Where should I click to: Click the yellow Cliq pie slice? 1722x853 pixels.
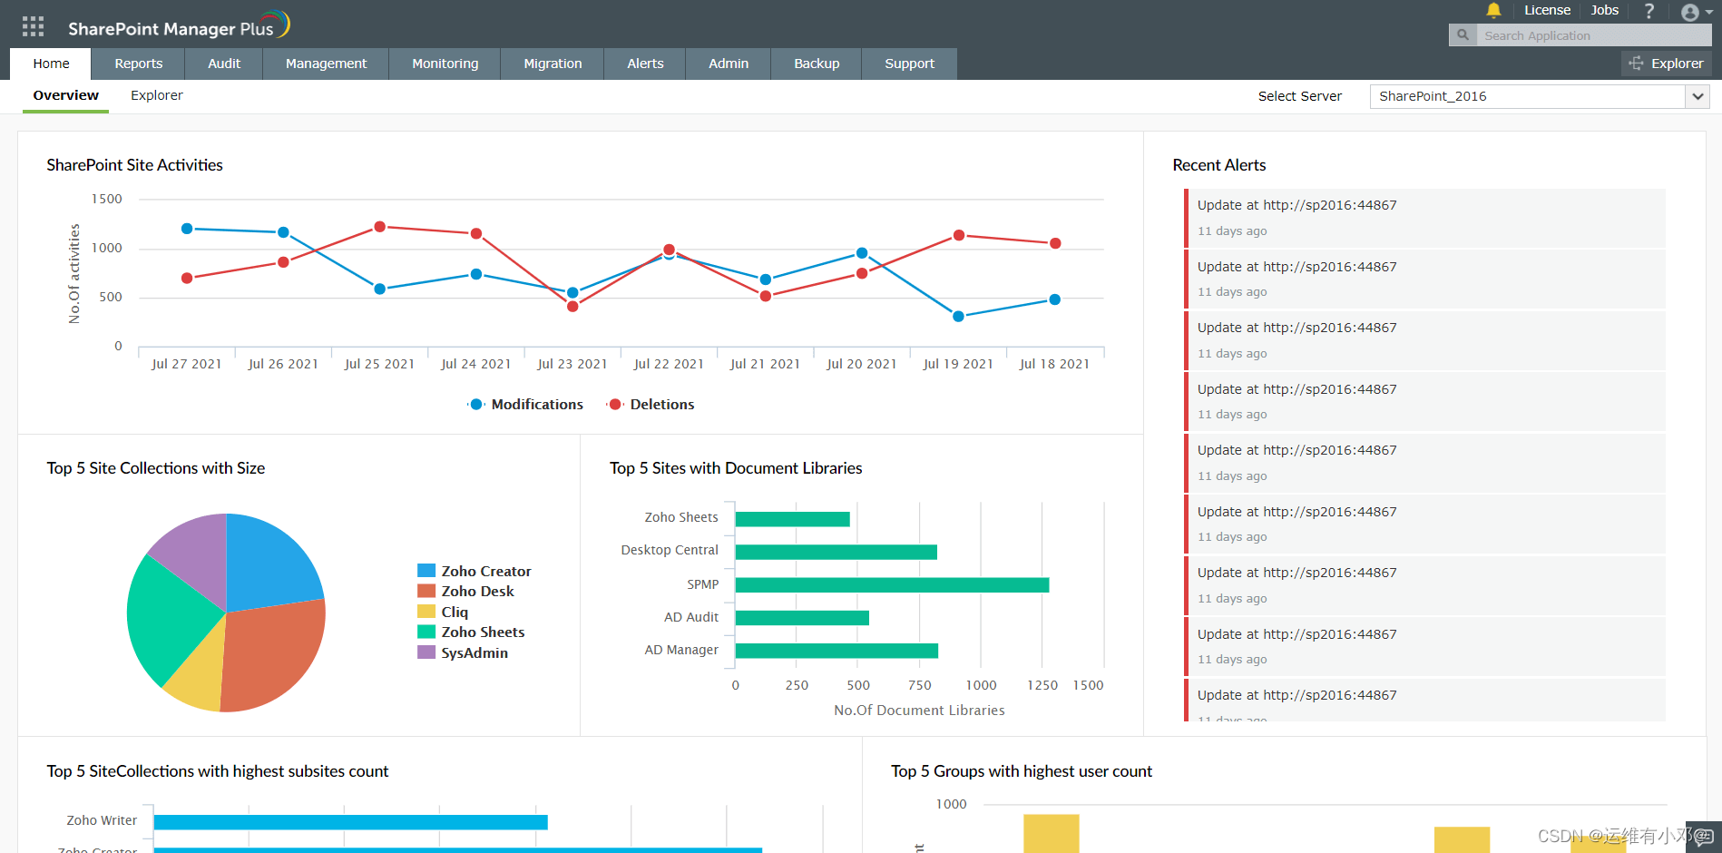pos(200,676)
